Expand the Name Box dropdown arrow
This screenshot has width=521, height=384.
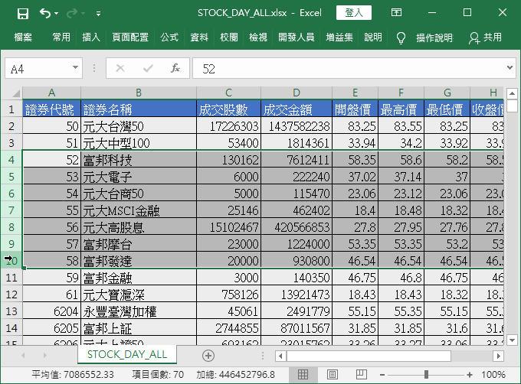point(75,67)
